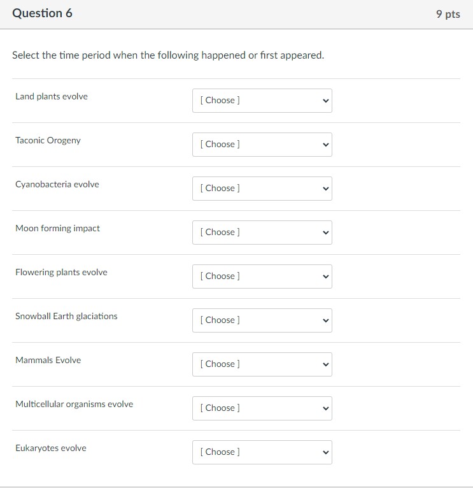Expand the Taconic Orogeny time period dropdown
The height and width of the screenshot is (488, 473).
pyautogui.click(x=262, y=145)
